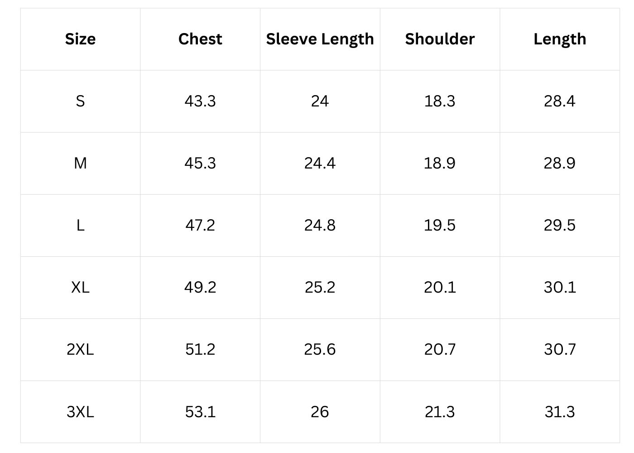Click the Size column header
This screenshot has height=453, width=634.
(x=80, y=39)
